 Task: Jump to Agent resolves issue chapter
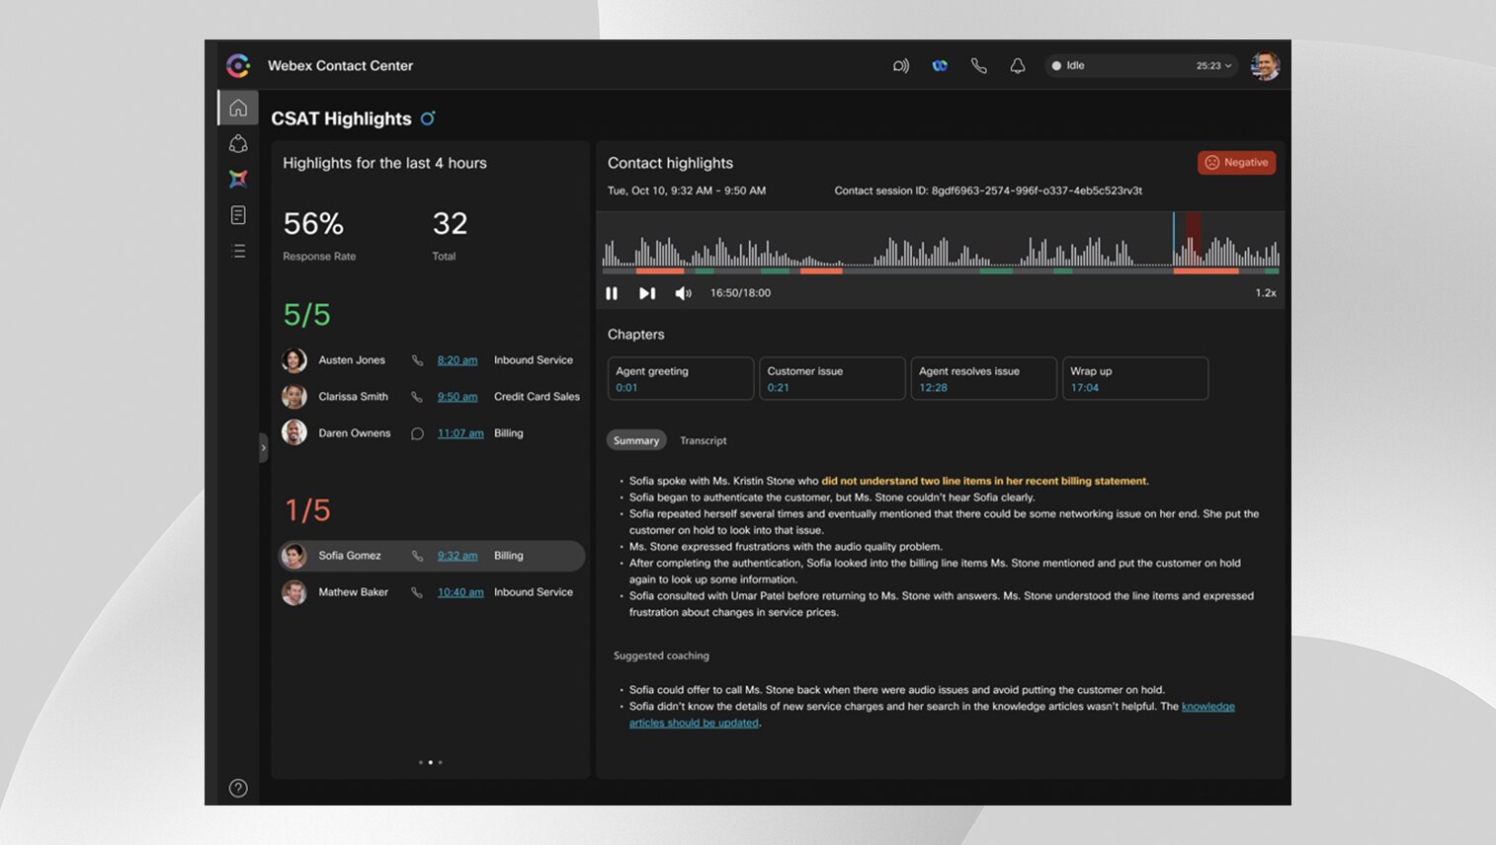pos(982,378)
